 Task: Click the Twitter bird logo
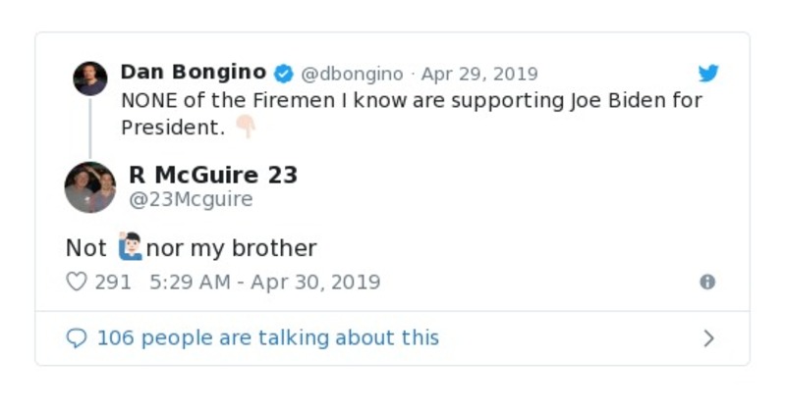pos(707,74)
